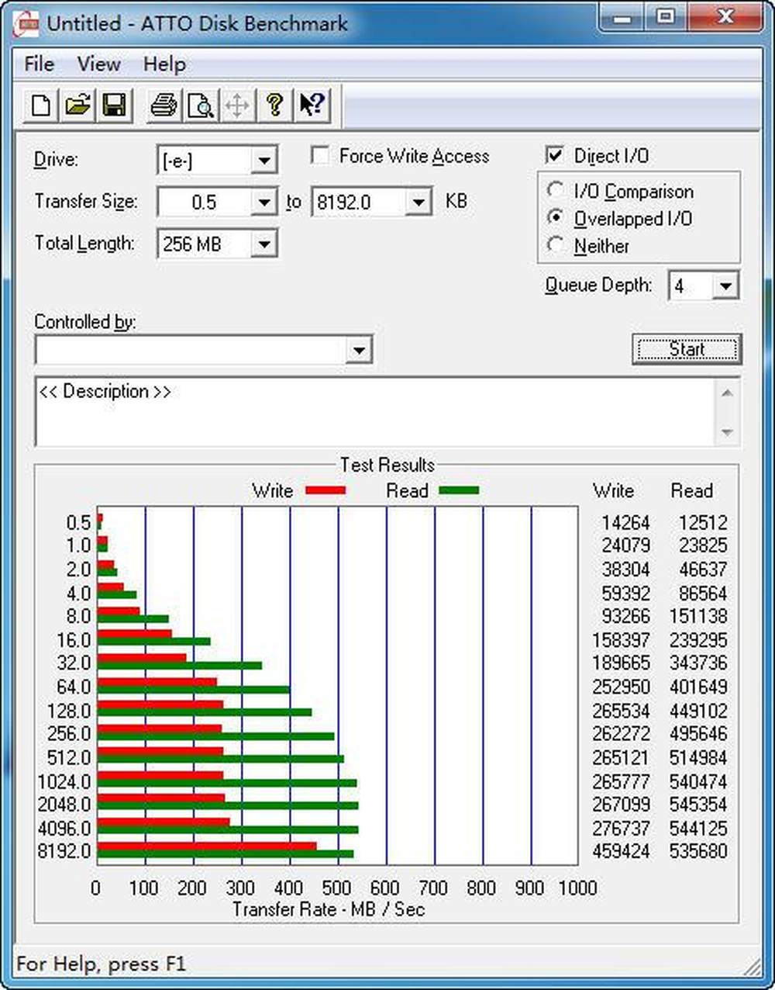
Task: Click the New file toolbar icon
Action: [40, 105]
